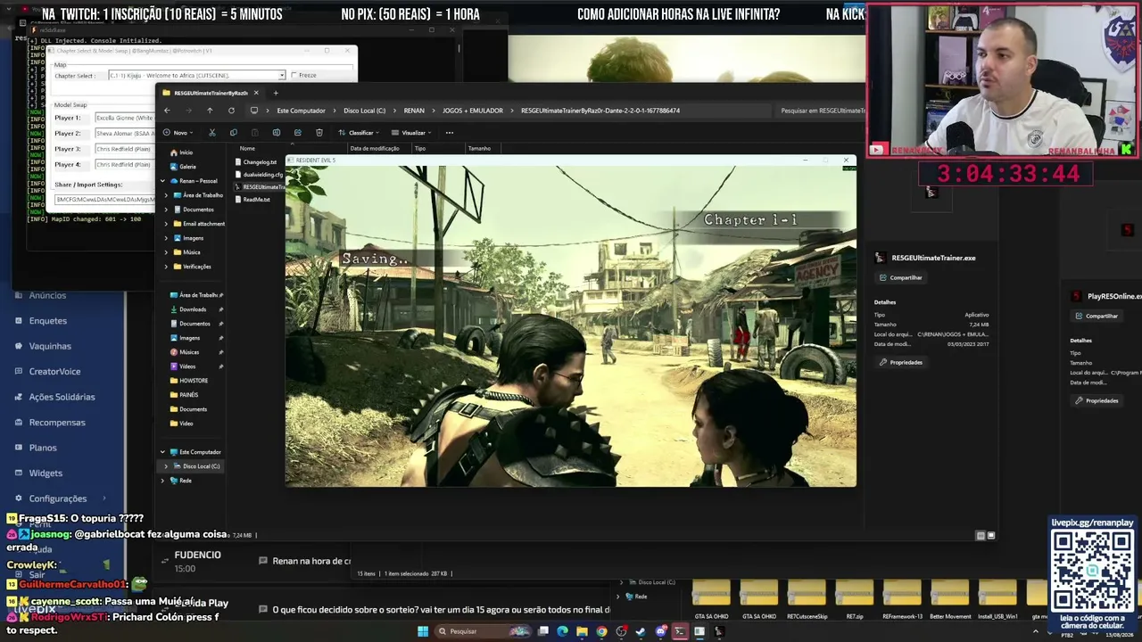
Task: Open HOWSTORE folder in sidebar
Action: [x=188, y=381]
